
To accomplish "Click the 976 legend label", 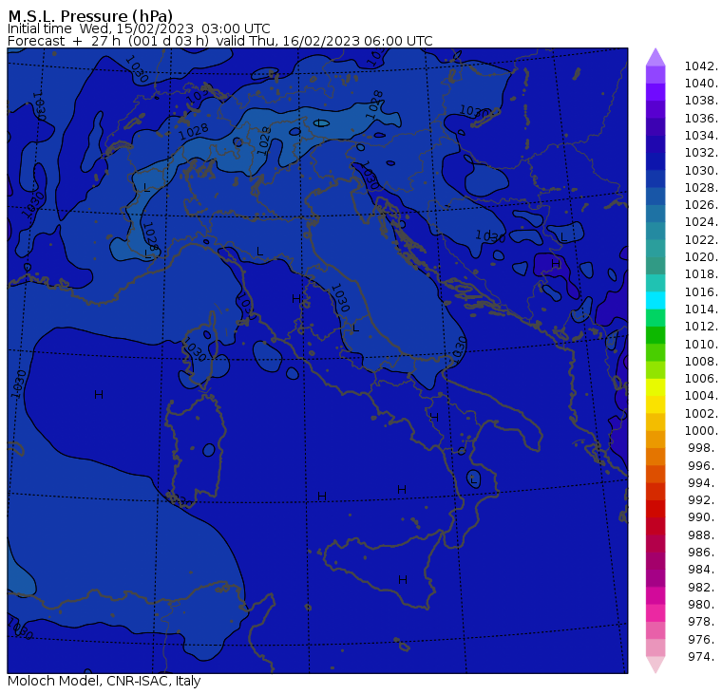I will coord(703,639).
